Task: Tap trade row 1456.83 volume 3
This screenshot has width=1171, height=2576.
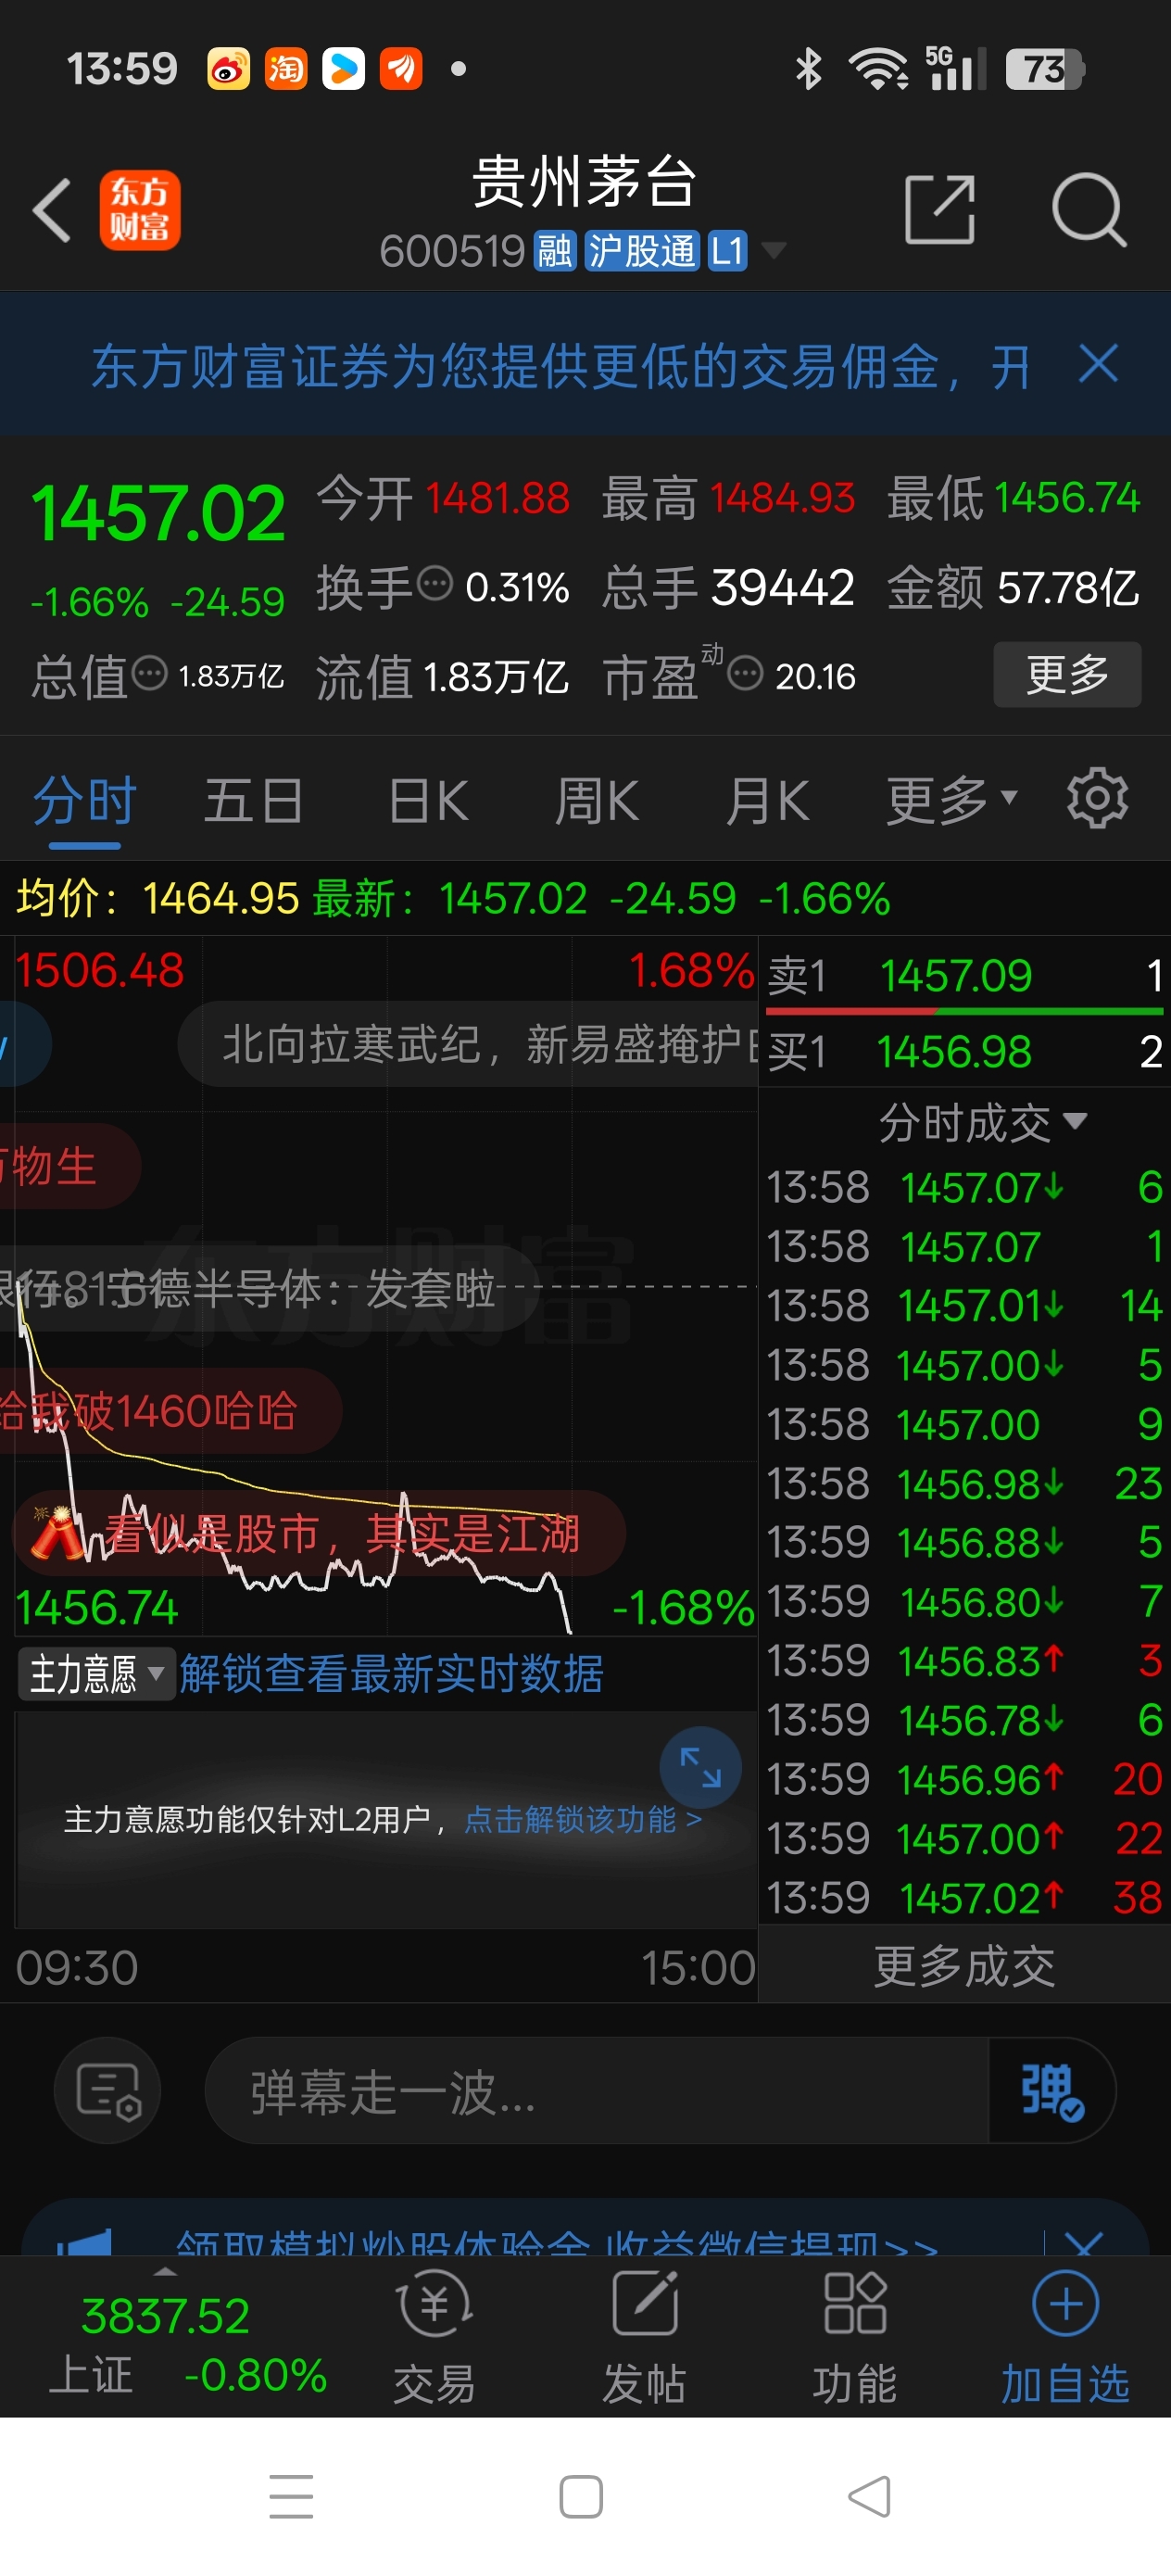Action: point(964,1661)
